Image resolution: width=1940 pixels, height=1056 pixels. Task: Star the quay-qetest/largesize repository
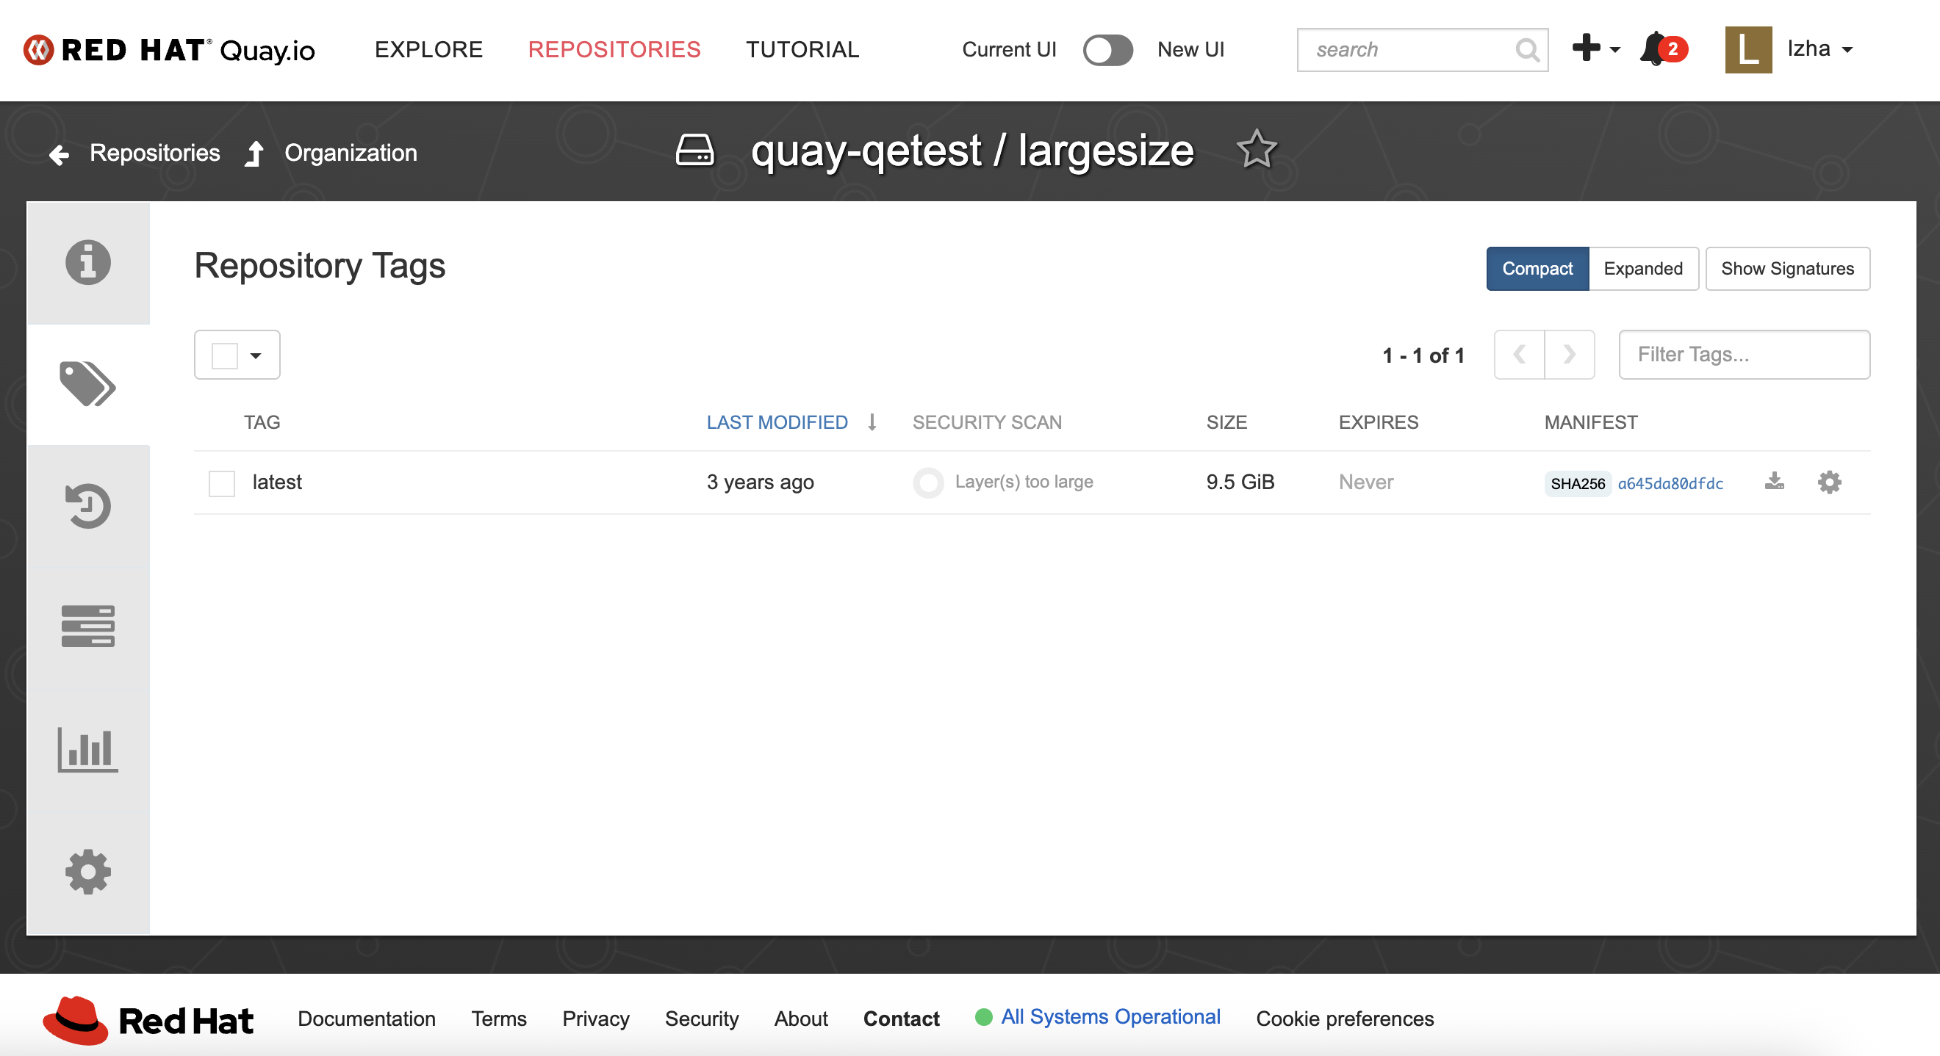(x=1256, y=150)
